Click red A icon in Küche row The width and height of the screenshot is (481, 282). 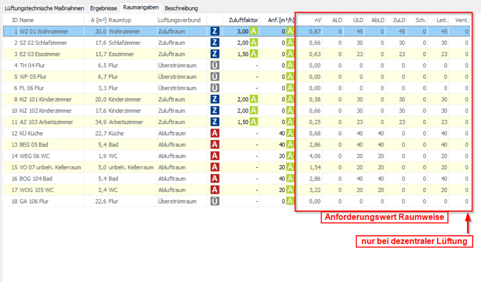pos(214,133)
